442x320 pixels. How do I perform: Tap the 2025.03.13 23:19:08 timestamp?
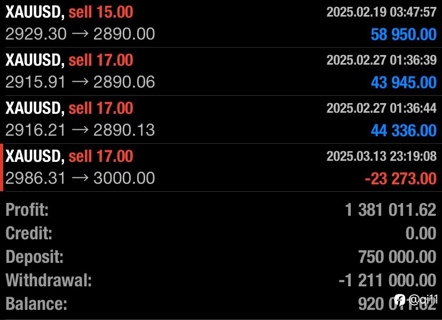tap(381, 156)
